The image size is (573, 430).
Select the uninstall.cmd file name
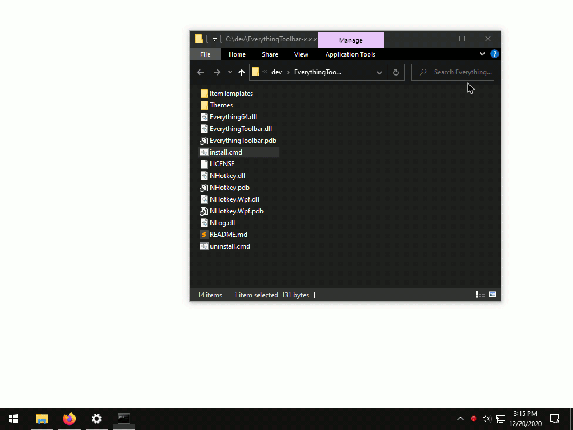point(230,246)
